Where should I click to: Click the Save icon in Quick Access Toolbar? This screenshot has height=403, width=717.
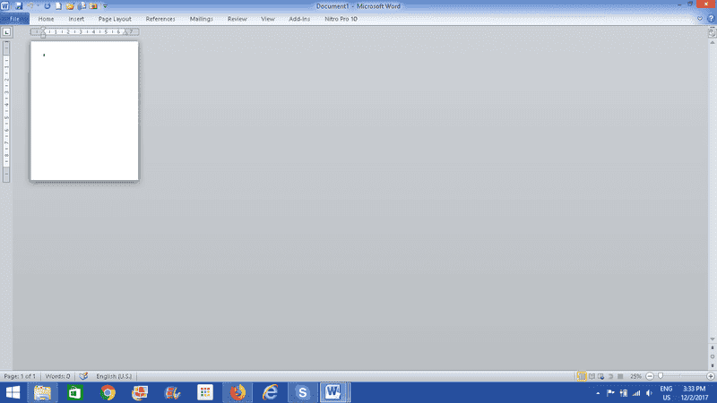point(19,6)
